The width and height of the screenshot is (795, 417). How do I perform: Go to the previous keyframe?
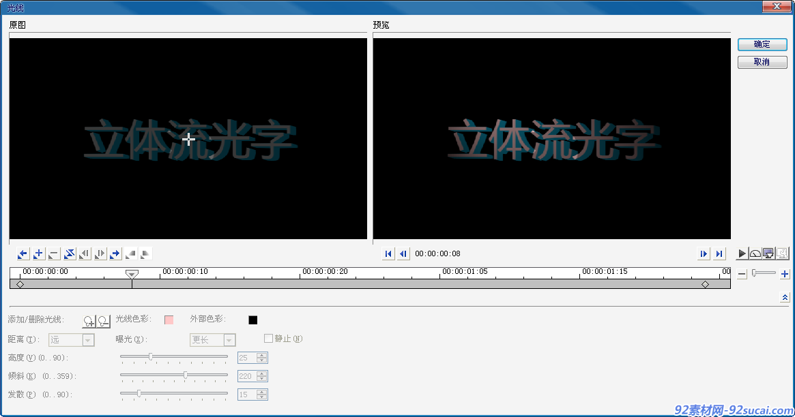tap(23, 254)
